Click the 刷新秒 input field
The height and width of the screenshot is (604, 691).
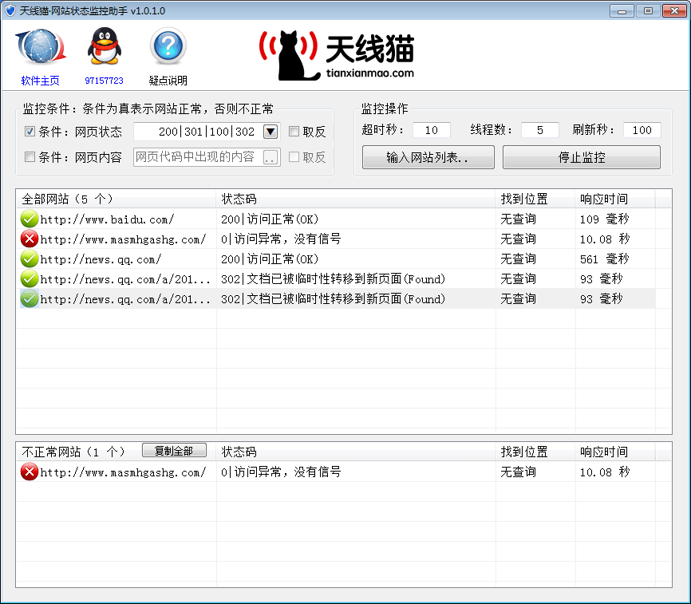[642, 130]
